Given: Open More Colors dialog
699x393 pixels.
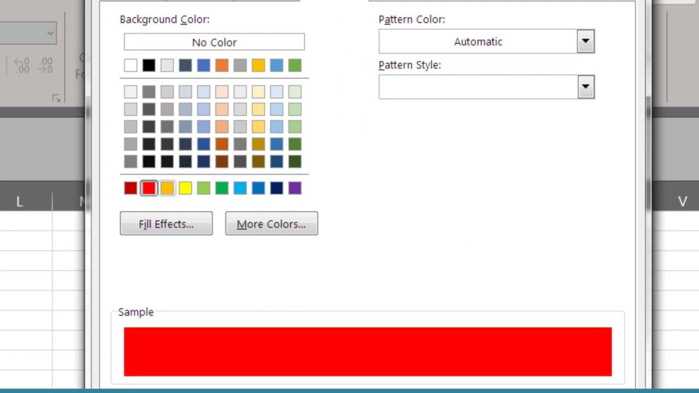Looking at the screenshot, I should (x=271, y=224).
